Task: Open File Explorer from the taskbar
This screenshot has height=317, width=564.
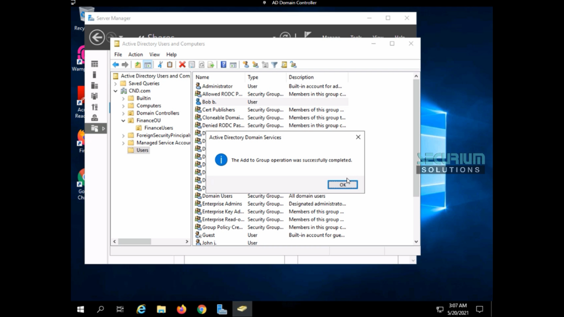Action: click(161, 309)
